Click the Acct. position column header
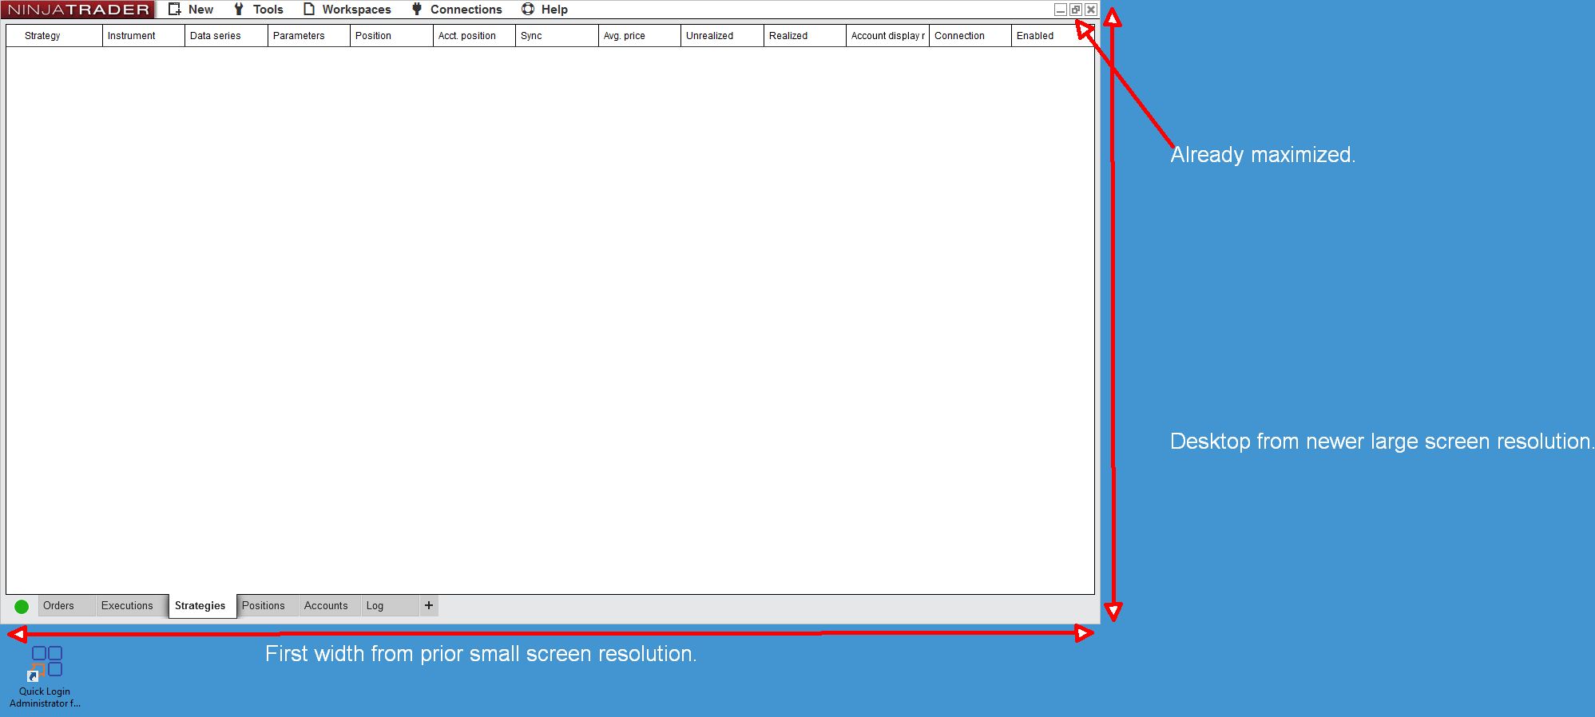 [x=474, y=36]
